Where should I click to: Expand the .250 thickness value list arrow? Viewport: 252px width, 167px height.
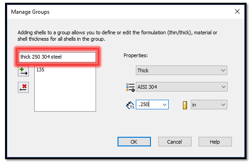(164, 105)
